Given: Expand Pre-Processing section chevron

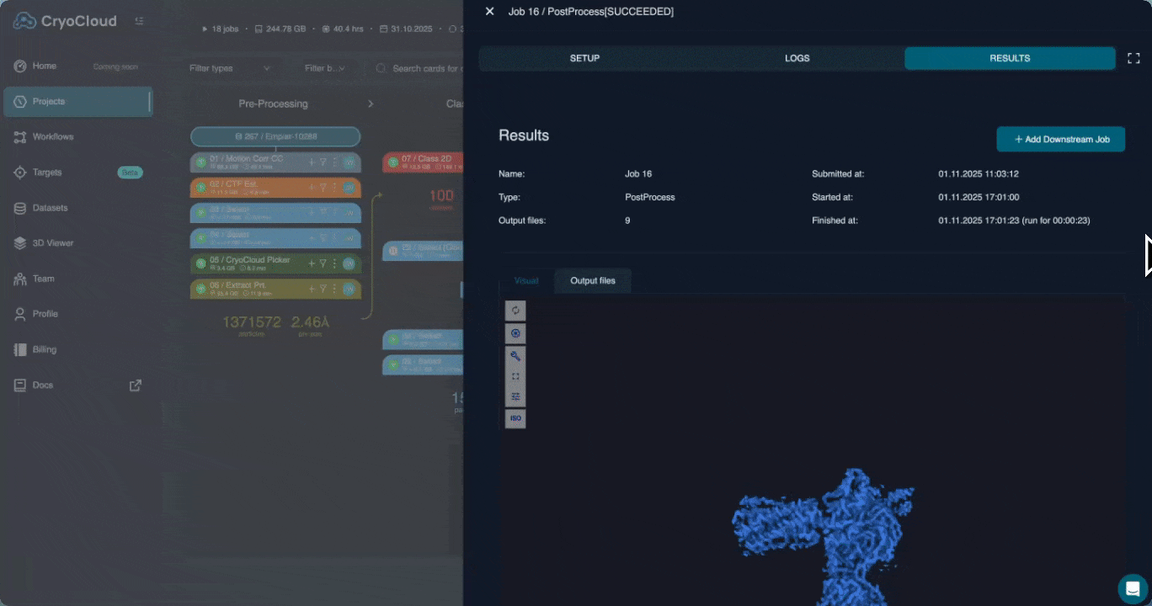Looking at the screenshot, I should coord(371,104).
